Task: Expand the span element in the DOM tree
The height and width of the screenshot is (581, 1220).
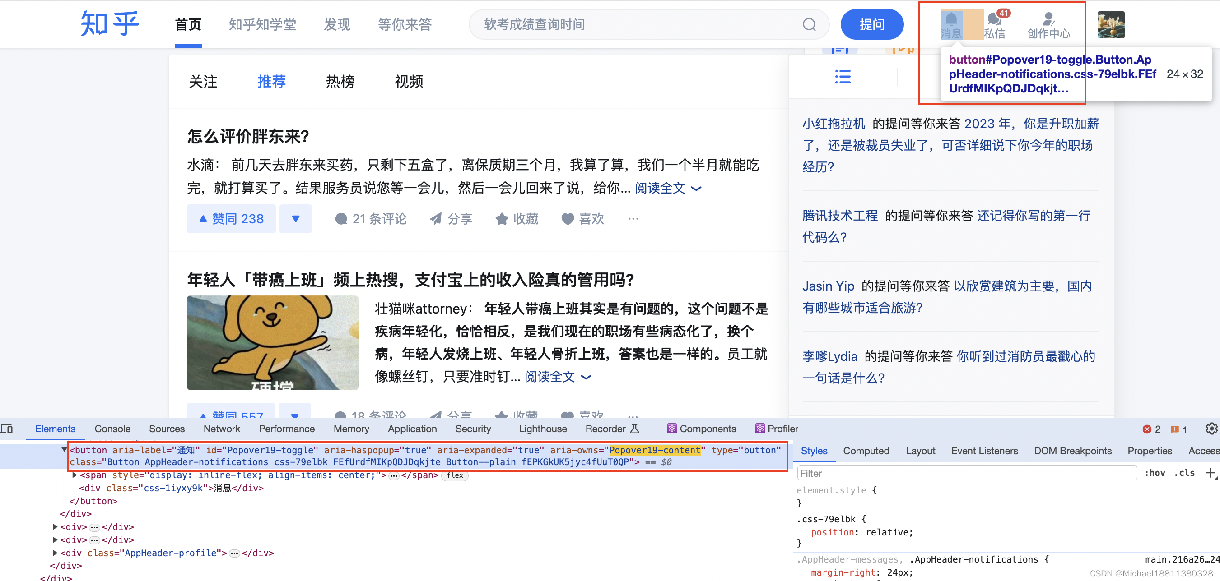Action: coord(74,475)
